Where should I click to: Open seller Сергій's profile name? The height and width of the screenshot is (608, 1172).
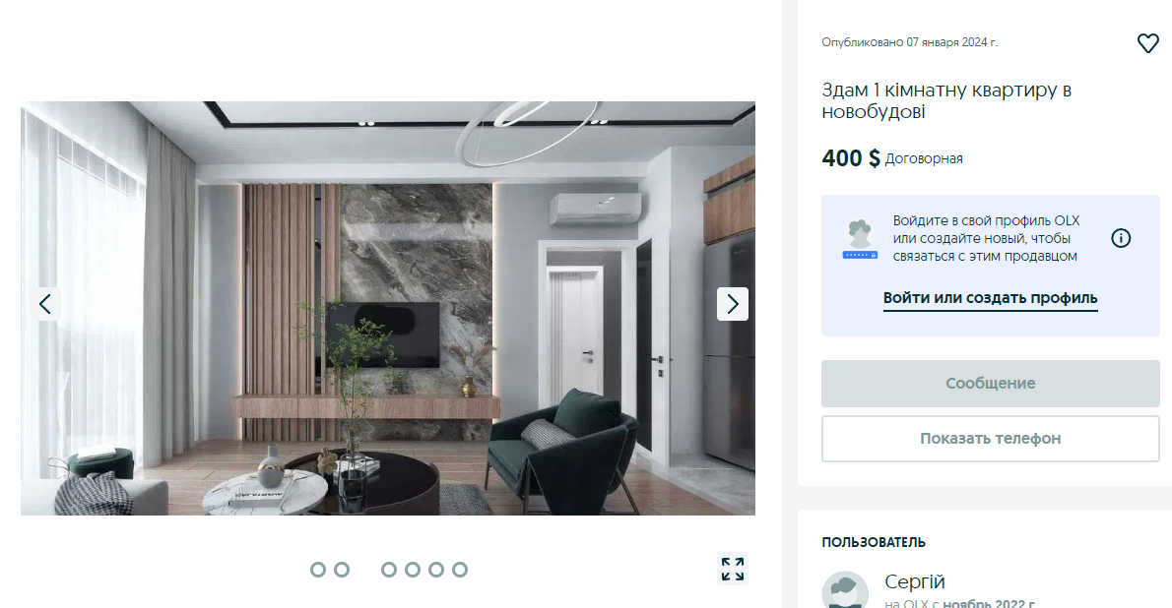point(914,581)
